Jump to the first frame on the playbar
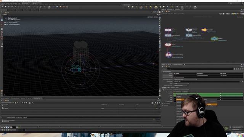Image resolution: width=244 pixels, height=137 pixels. (x=2, y=127)
